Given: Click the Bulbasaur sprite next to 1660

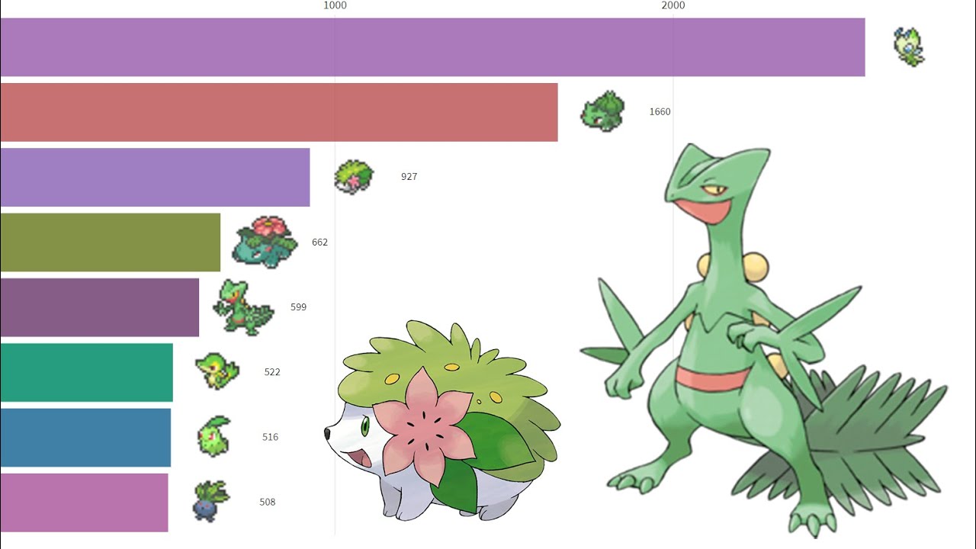Looking at the screenshot, I should 602,111.
